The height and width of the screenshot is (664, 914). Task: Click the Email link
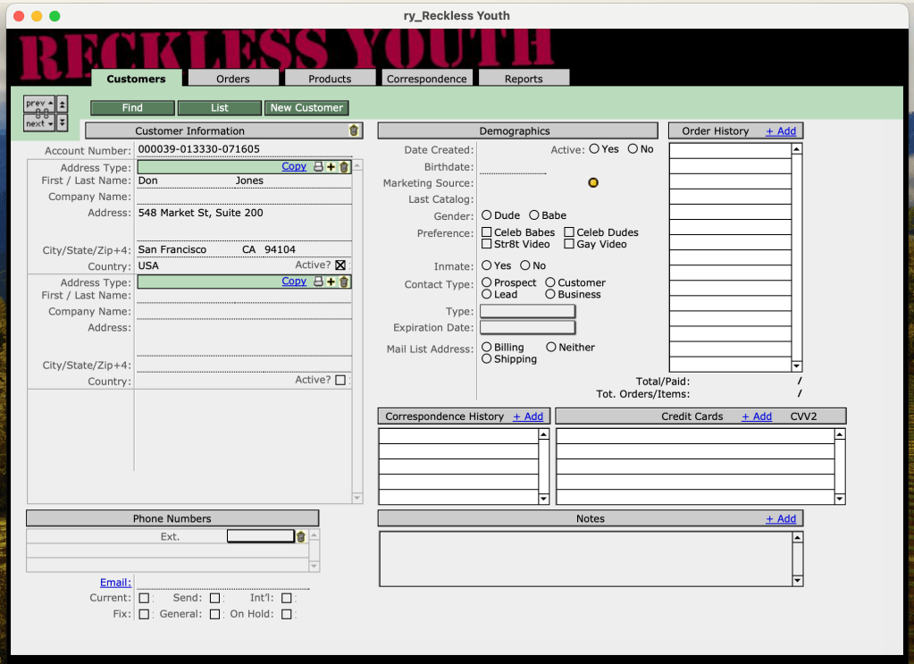114,582
